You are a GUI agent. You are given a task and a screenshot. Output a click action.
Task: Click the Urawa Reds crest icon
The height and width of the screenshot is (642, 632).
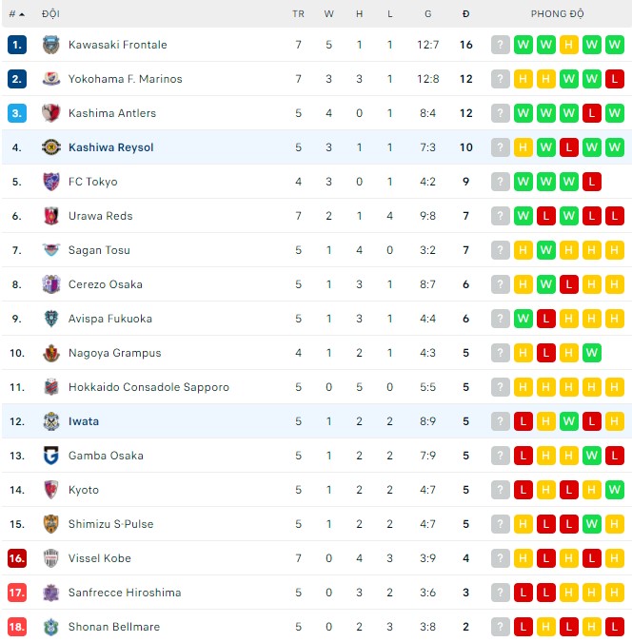(x=51, y=216)
